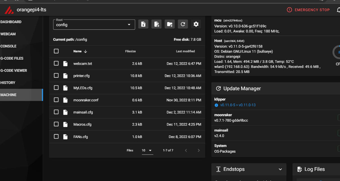
Task: Upload a file with the upload icon
Action: coord(143,24)
